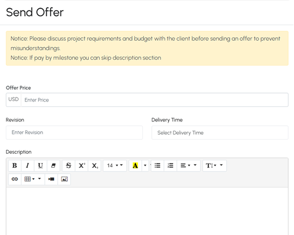The width and height of the screenshot is (294, 235).
Task: Open the Select Delivery Time field
Action: pyautogui.click(x=220, y=133)
